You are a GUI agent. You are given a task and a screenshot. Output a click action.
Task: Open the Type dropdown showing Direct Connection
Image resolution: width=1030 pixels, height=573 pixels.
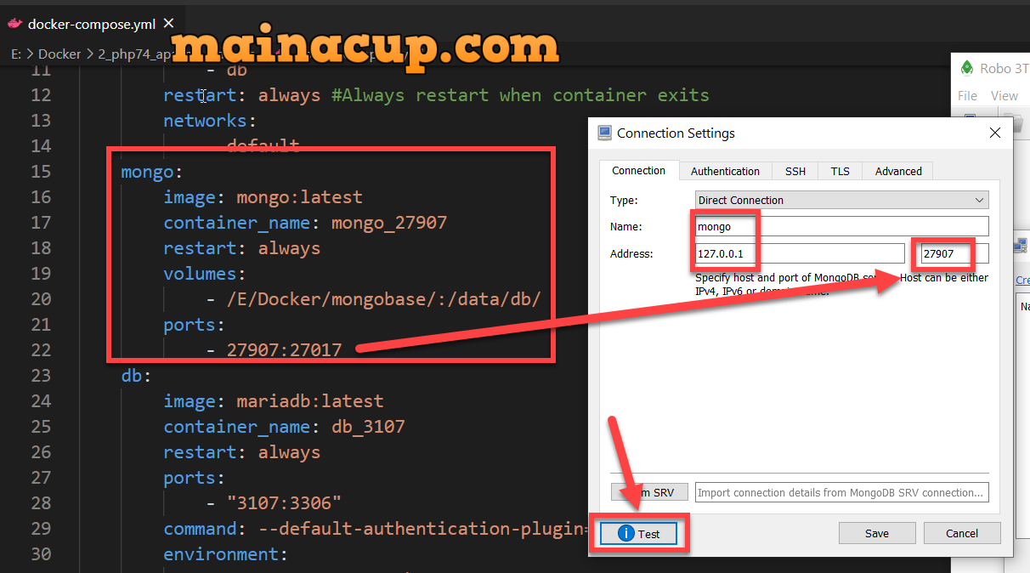click(x=841, y=200)
